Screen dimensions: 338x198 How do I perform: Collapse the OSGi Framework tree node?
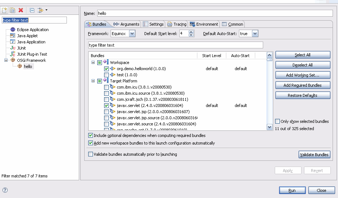(6, 60)
